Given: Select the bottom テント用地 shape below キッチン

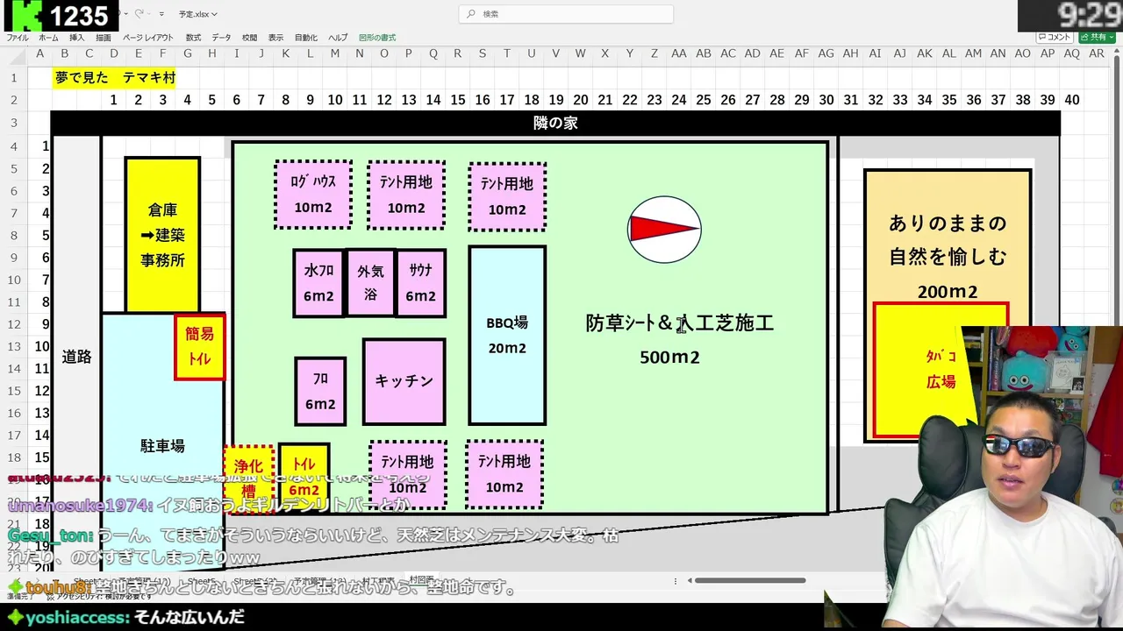Looking at the screenshot, I should point(408,474).
